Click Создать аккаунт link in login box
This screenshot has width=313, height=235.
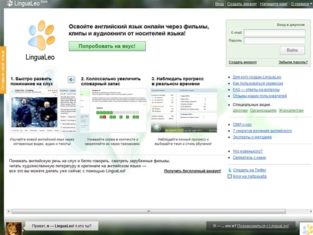tap(243, 62)
